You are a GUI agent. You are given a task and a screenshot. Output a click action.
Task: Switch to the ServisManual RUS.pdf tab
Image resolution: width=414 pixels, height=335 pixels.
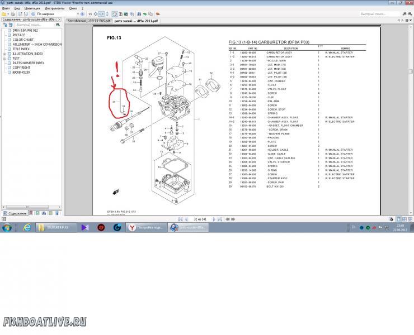tap(88, 20)
